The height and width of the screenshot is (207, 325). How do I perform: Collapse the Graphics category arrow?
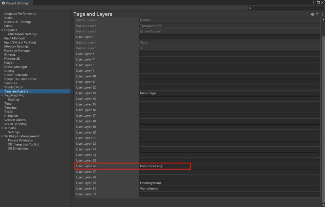[2, 30]
